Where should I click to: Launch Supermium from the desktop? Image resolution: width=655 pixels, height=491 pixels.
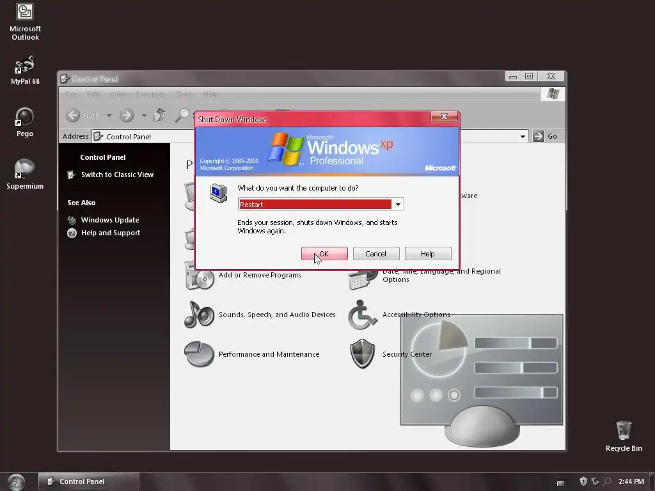(x=25, y=175)
